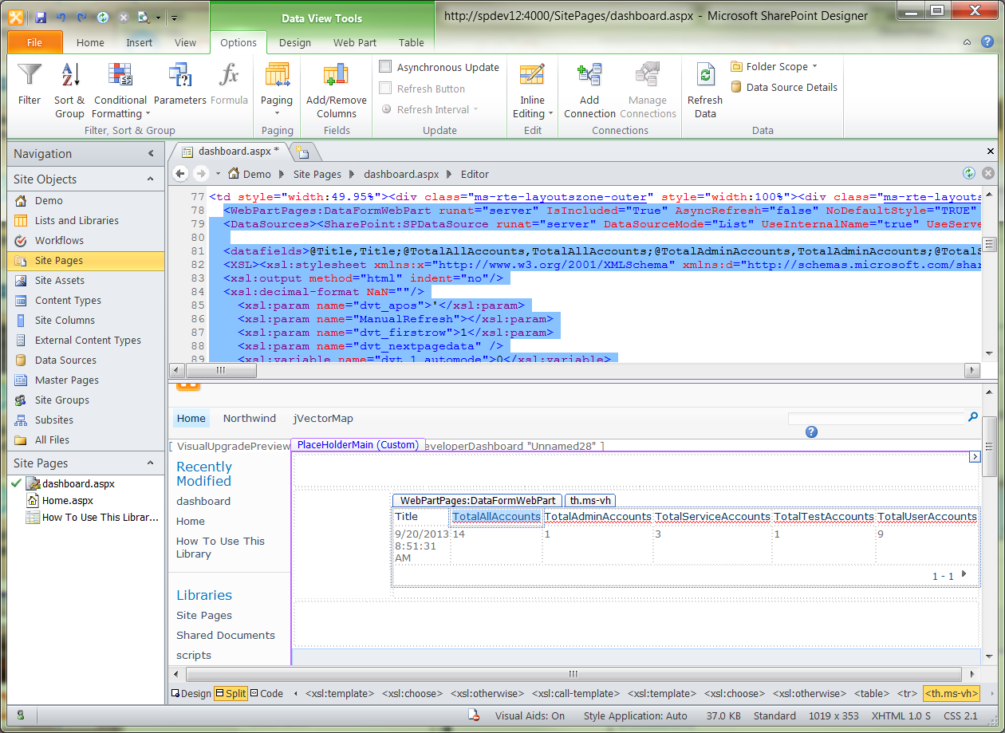The height and width of the screenshot is (733, 1005).
Task: Click the new tab icon next to the dashboard.aspx tab
Action: [302, 151]
